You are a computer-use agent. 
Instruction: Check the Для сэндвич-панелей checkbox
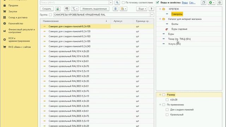coord(167,110)
